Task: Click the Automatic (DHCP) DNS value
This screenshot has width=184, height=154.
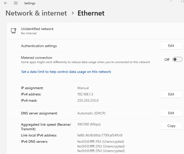Action: coord(91,113)
